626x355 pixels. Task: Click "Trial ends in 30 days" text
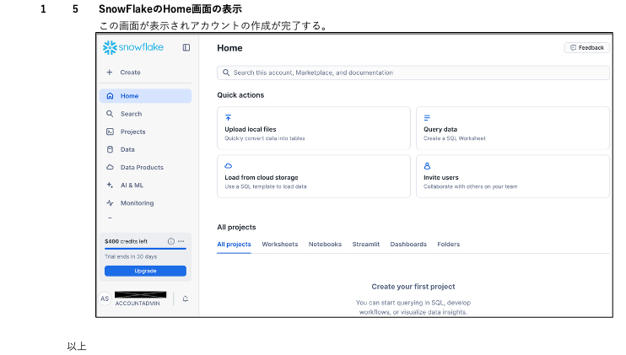pyautogui.click(x=131, y=256)
